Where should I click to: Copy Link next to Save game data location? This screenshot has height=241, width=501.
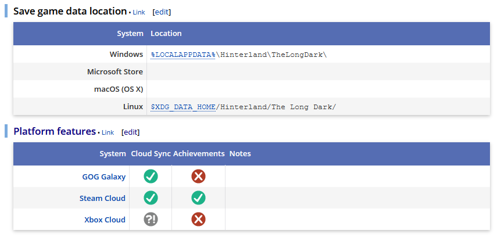click(138, 12)
